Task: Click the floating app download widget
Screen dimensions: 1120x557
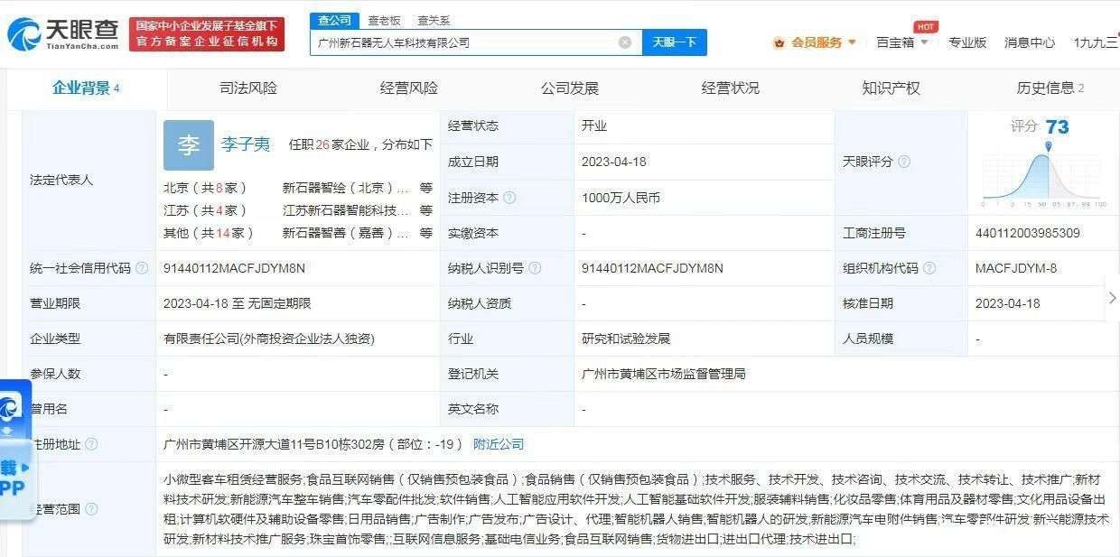Action: pos(15,449)
